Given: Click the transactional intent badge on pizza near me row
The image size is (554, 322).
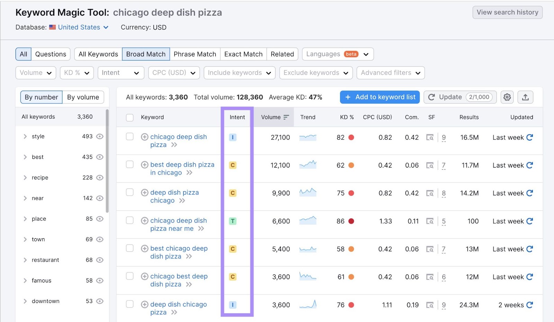Looking at the screenshot, I should pyautogui.click(x=233, y=221).
